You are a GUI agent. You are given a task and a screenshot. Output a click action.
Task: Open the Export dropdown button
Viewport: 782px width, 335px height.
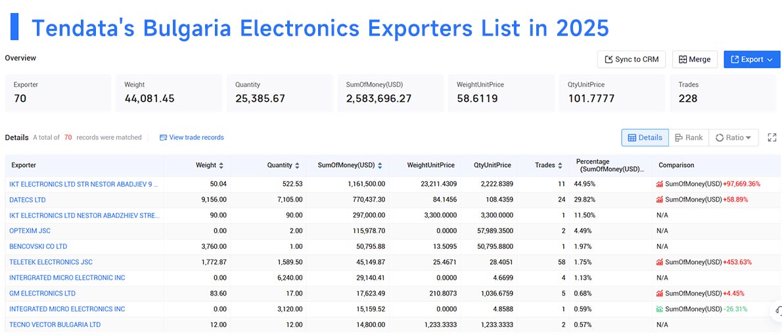(752, 59)
